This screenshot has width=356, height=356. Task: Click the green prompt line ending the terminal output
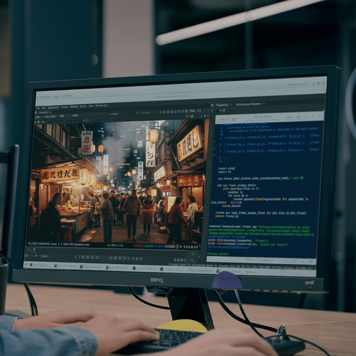[218, 254]
